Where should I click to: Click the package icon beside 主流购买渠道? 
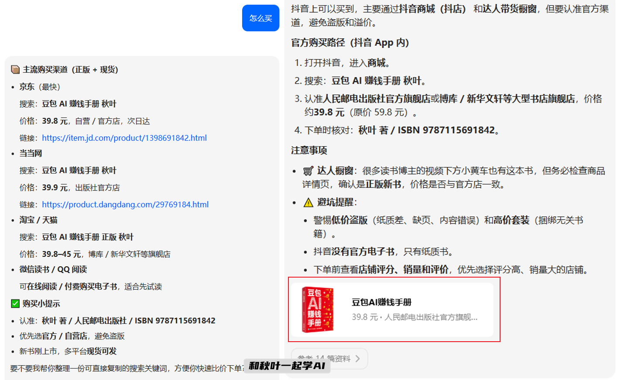[x=14, y=69]
